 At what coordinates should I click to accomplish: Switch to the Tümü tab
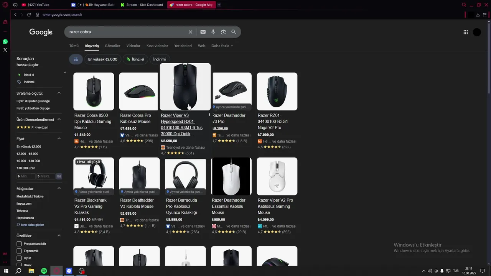pyautogui.click(x=74, y=46)
